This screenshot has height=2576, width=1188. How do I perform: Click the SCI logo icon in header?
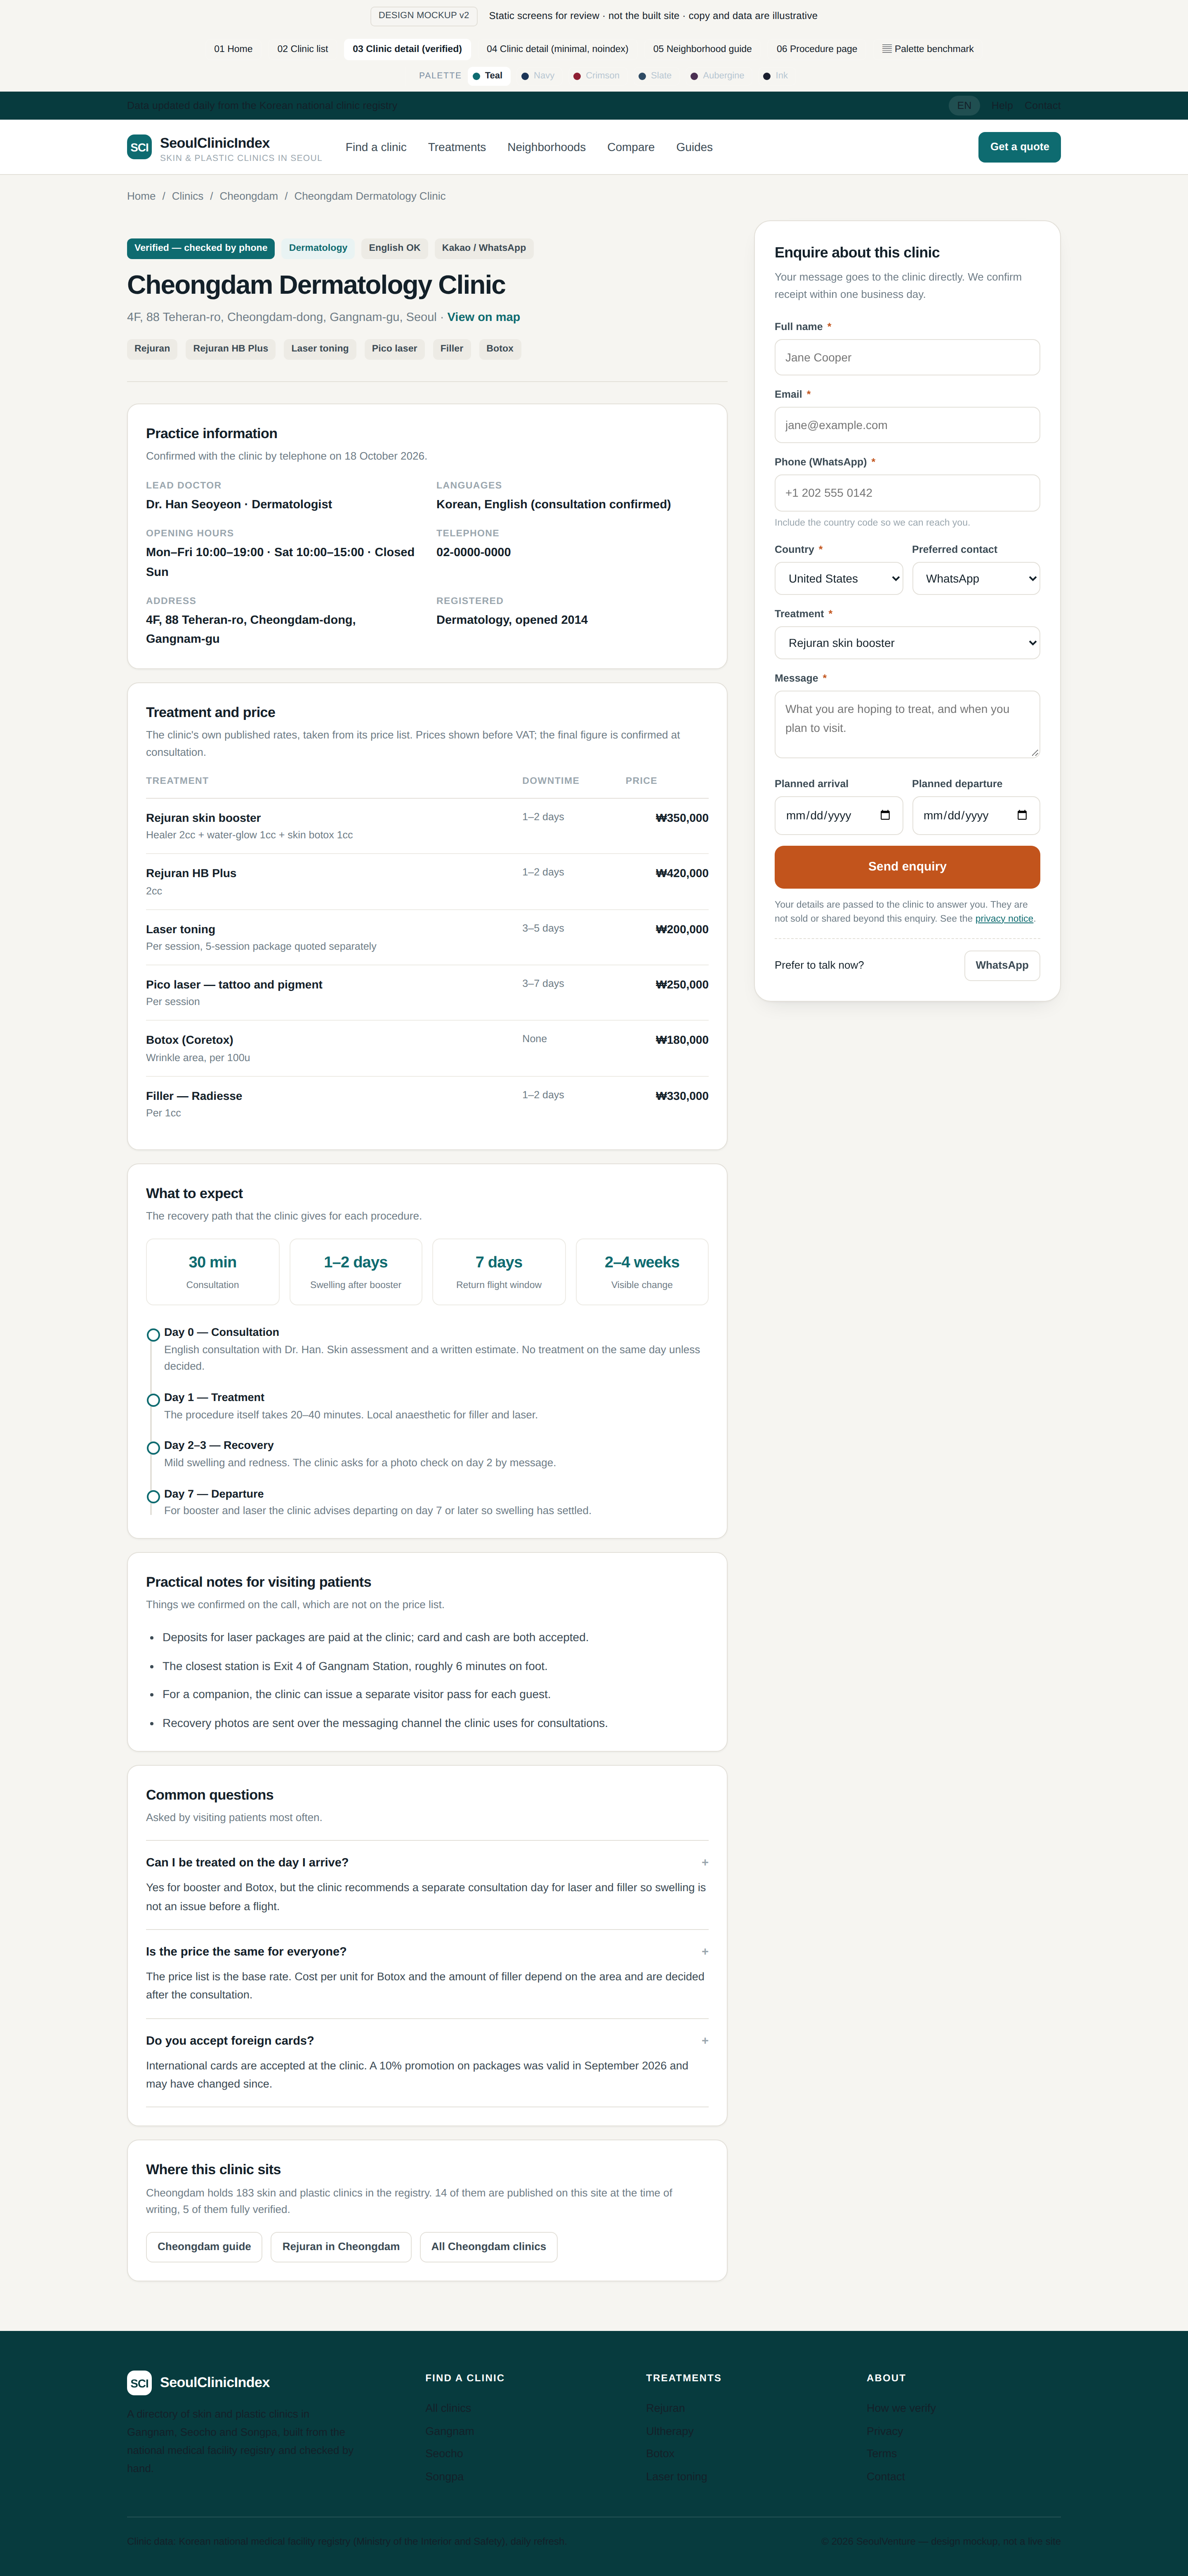pos(139,147)
